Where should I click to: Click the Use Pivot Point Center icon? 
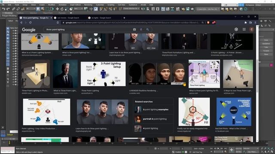click(x=86, y=9)
